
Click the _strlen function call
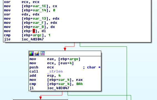tap(55, 71)
